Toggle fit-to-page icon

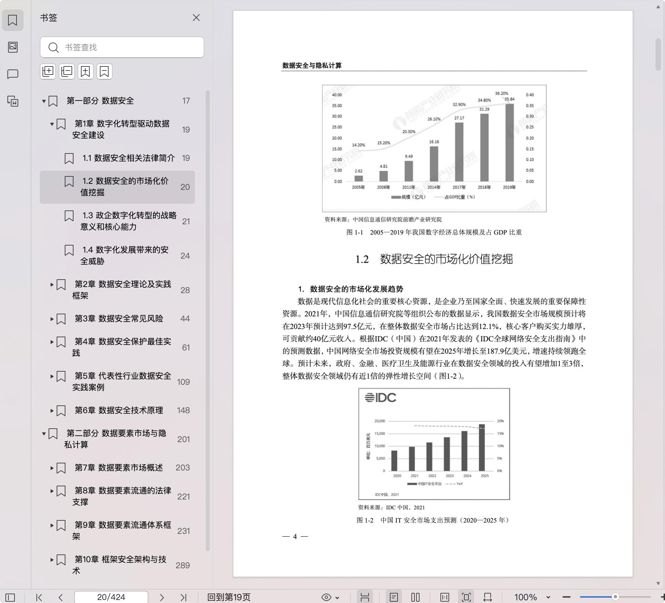pos(466,597)
